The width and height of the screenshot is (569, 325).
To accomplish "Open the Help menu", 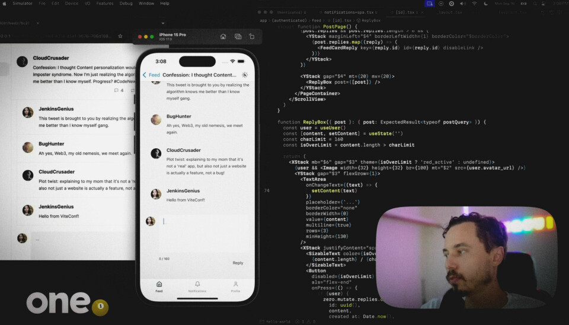I will [165, 4].
